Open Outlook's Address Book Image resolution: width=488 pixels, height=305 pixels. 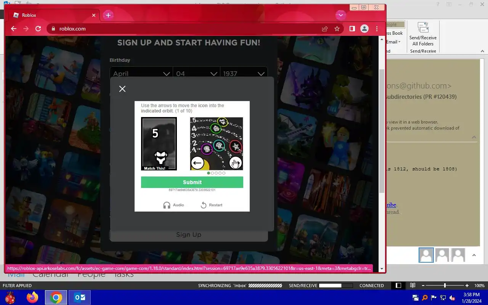coord(395,33)
